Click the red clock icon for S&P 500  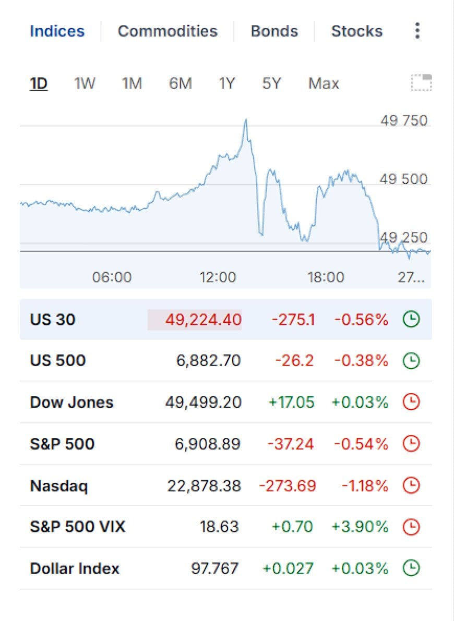411,444
